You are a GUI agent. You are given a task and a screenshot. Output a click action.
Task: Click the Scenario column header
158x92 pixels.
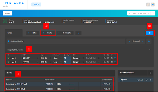pos(9,80)
